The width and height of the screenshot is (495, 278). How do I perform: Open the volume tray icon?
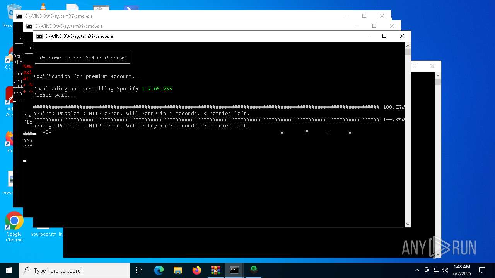(445, 270)
